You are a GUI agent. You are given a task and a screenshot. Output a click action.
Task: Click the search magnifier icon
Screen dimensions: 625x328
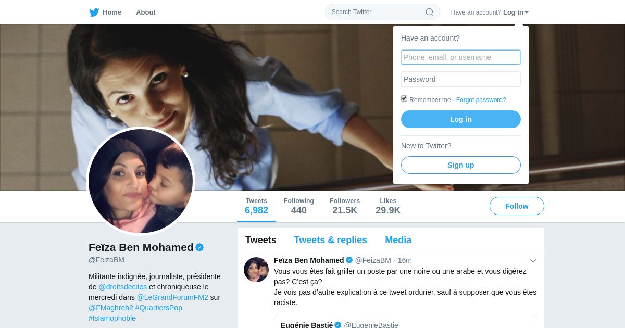click(429, 12)
